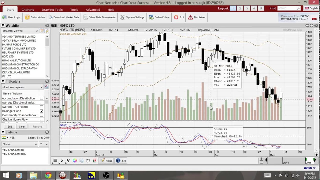Open User Login from the toolbar

pyautogui.click(x=11, y=17)
